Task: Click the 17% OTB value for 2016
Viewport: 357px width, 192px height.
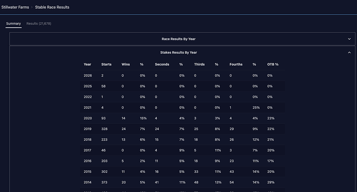Action: tap(271, 161)
